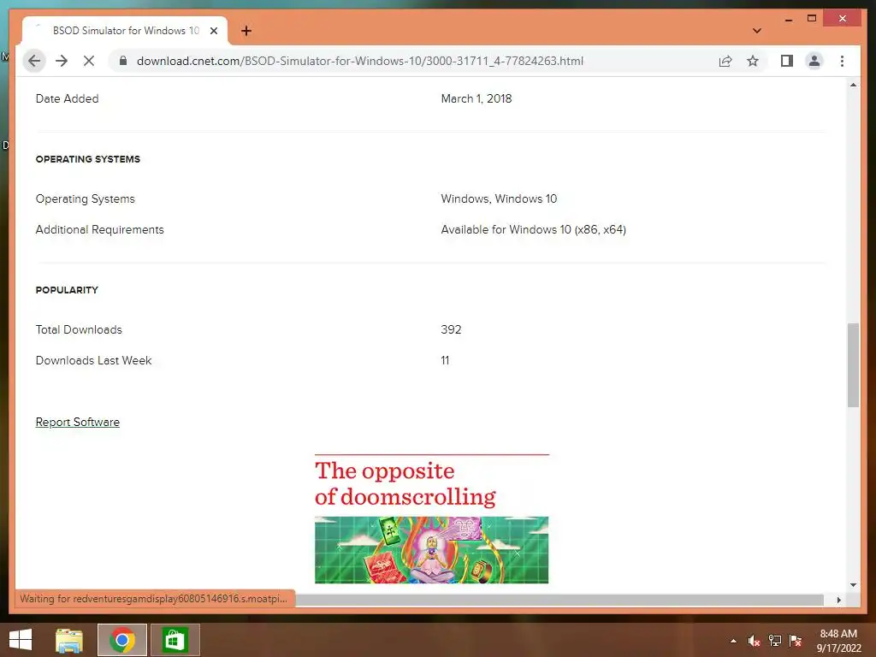Click the 'Total Downloads' label

tap(79, 329)
